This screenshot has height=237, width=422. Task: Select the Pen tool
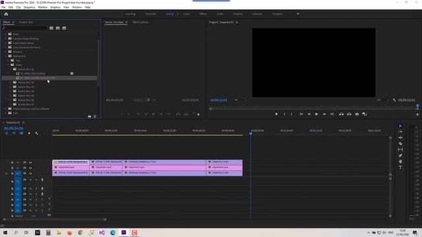pyautogui.click(x=400, y=155)
